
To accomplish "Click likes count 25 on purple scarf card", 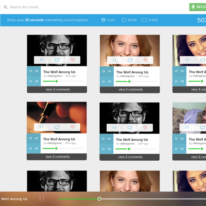I will click(179, 138).
